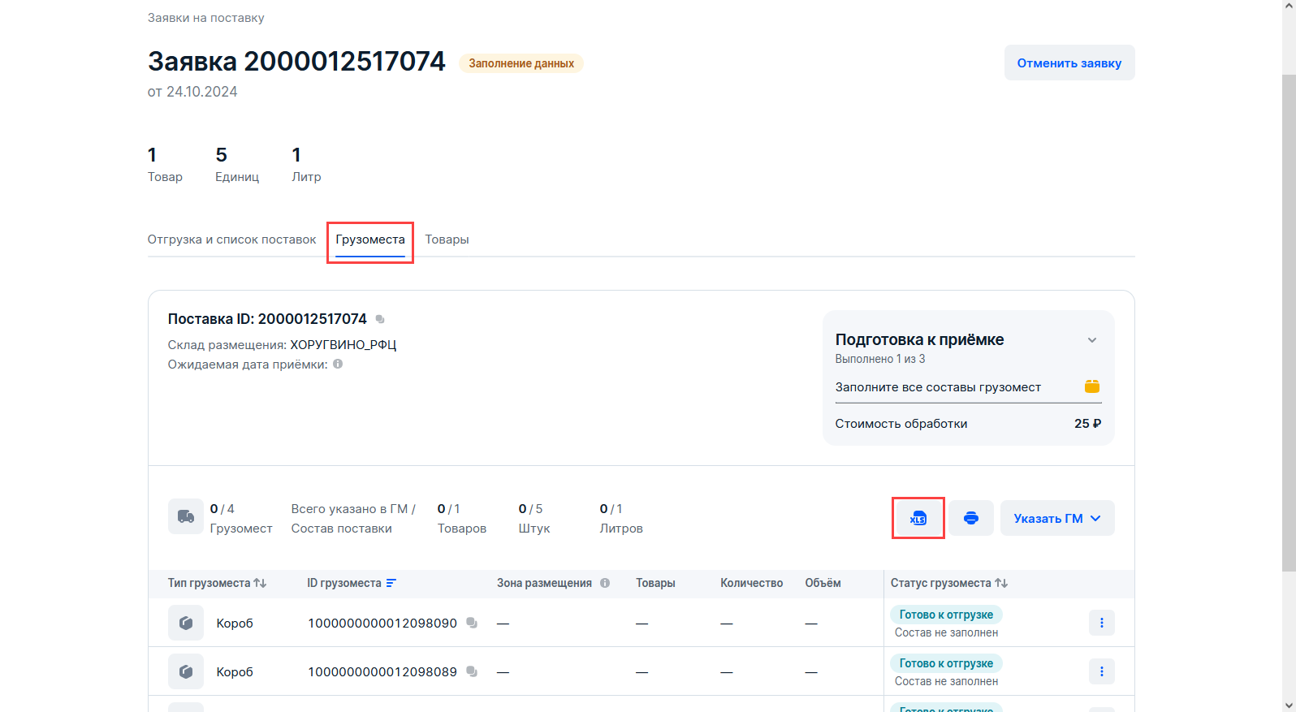This screenshot has width=1296, height=712.
Task: Click the page vertical scrollbar
Action: (1289, 325)
